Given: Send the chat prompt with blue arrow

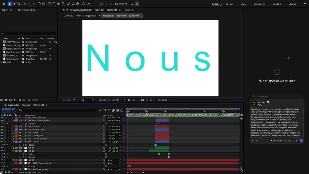Looking at the screenshot, I should (x=301, y=141).
